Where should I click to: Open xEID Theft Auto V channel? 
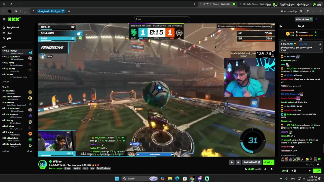(17, 76)
